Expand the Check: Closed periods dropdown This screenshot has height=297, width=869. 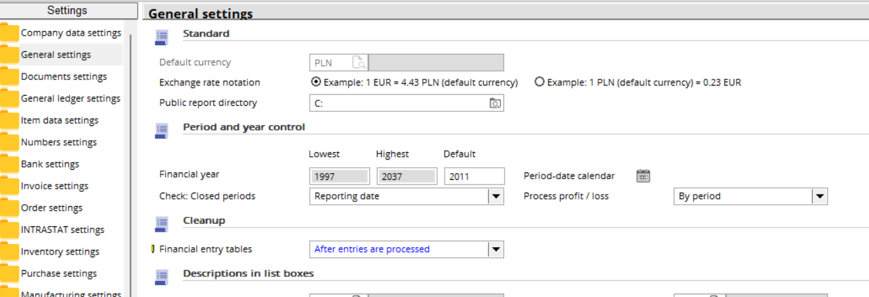(x=496, y=196)
